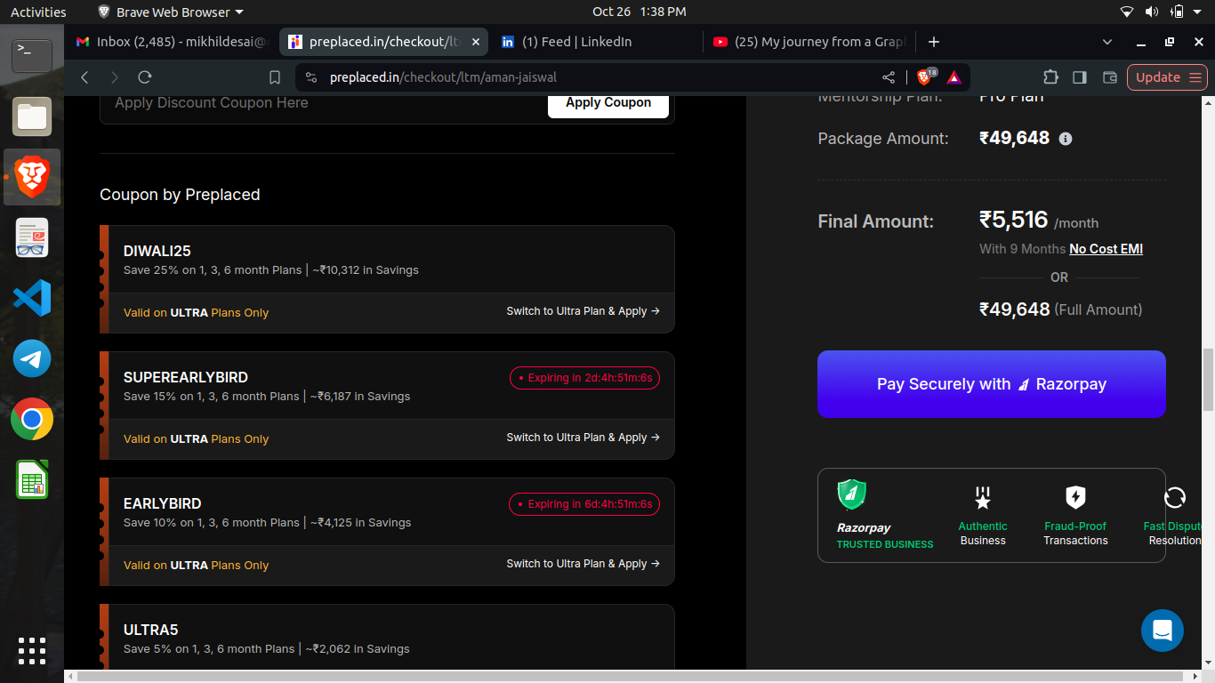Launch Telegram from the dock

click(x=32, y=358)
